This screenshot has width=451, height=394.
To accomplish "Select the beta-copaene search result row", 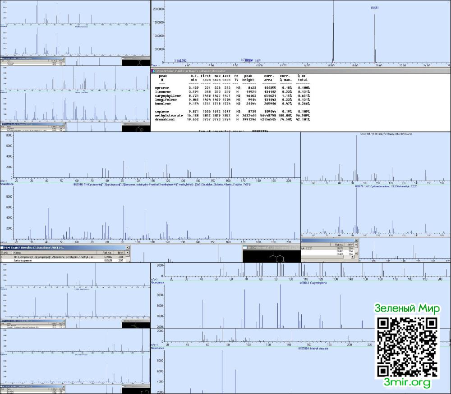I will point(63,260).
